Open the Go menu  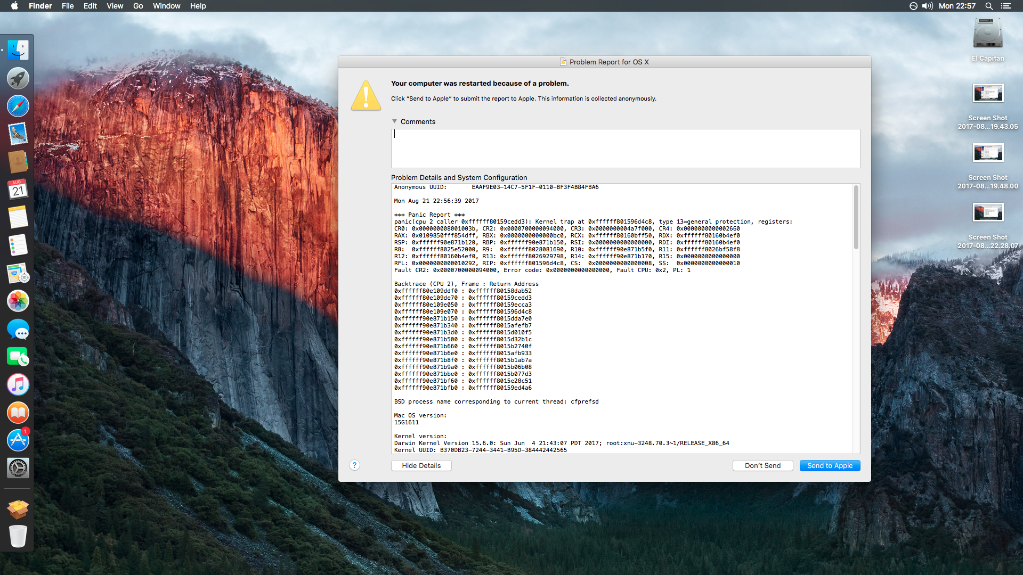point(138,6)
